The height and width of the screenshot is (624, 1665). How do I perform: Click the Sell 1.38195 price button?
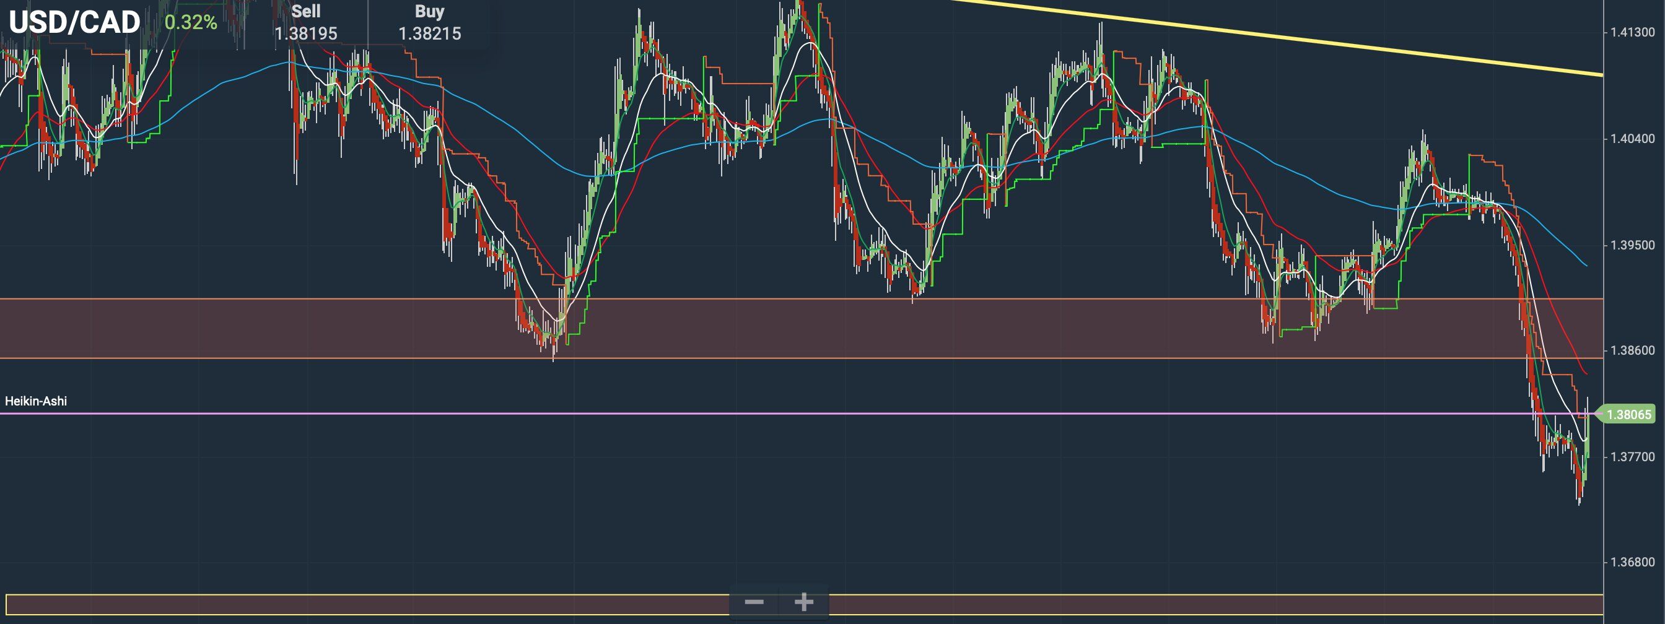click(306, 23)
